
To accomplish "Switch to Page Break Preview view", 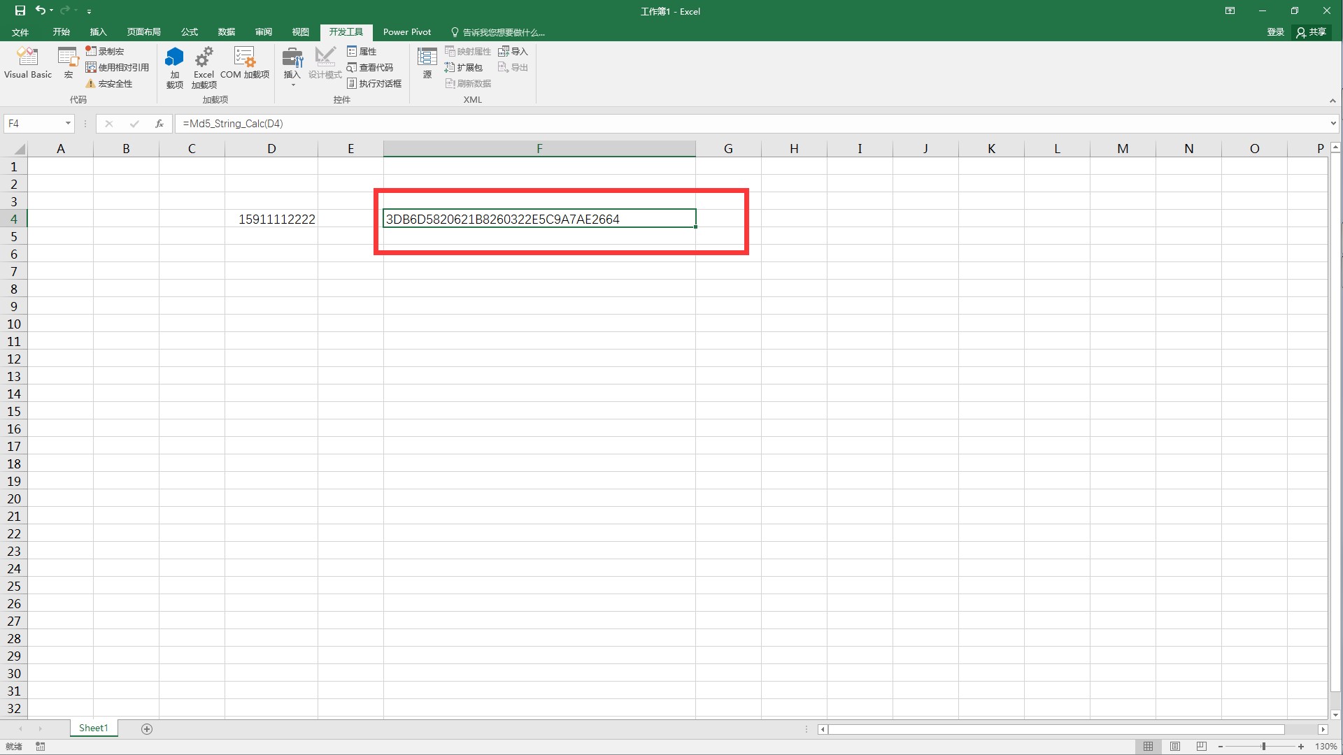I will (1201, 746).
